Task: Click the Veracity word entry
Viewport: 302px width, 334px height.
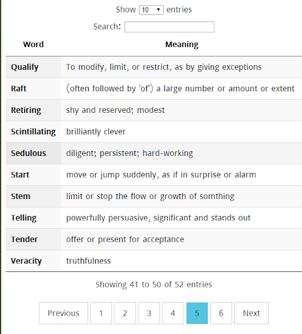Action: point(26,261)
